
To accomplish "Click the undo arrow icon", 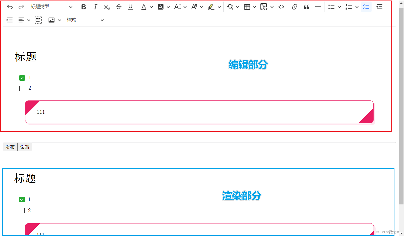I will (10, 7).
